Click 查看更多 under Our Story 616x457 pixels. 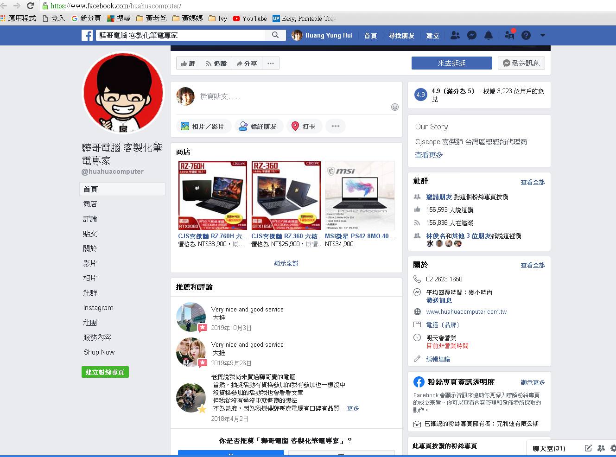[429, 155]
